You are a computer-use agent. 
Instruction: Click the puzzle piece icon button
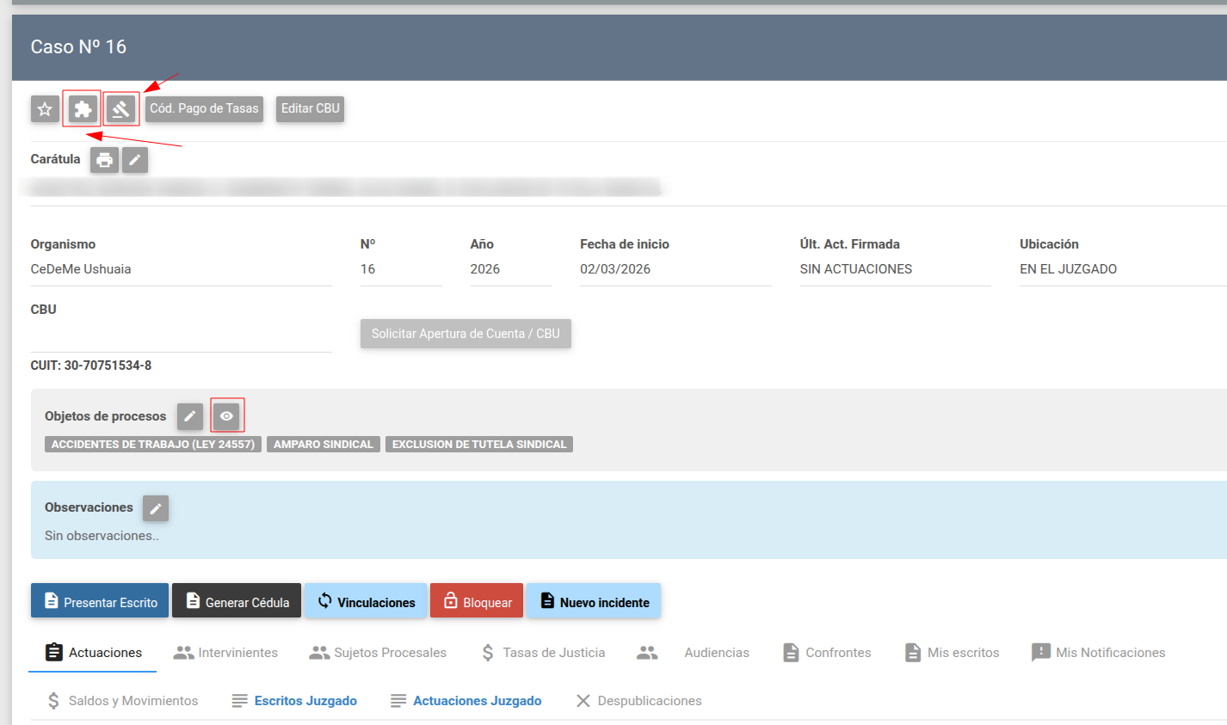coord(83,109)
